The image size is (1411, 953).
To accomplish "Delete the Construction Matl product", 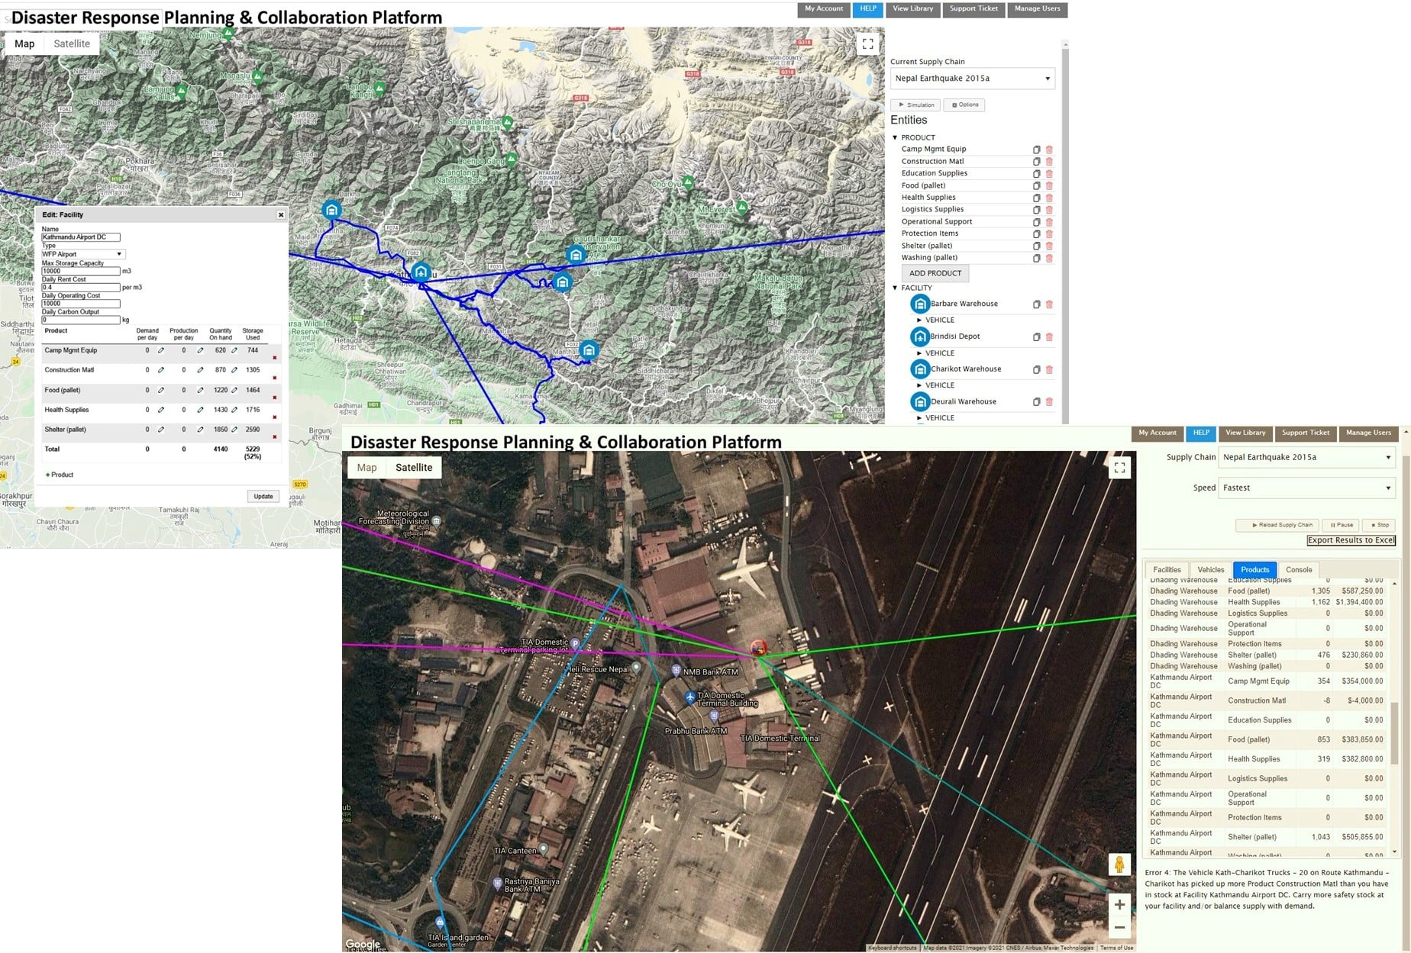I will click(1049, 162).
